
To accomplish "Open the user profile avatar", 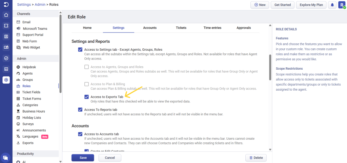I will [342, 5].
